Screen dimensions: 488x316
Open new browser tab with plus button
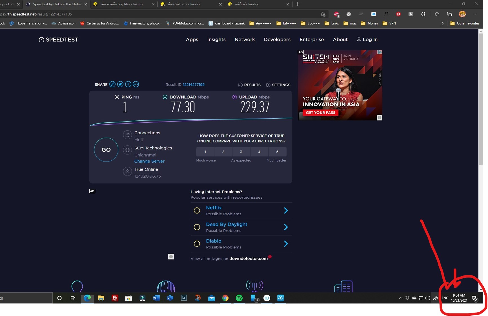point(297,4)
